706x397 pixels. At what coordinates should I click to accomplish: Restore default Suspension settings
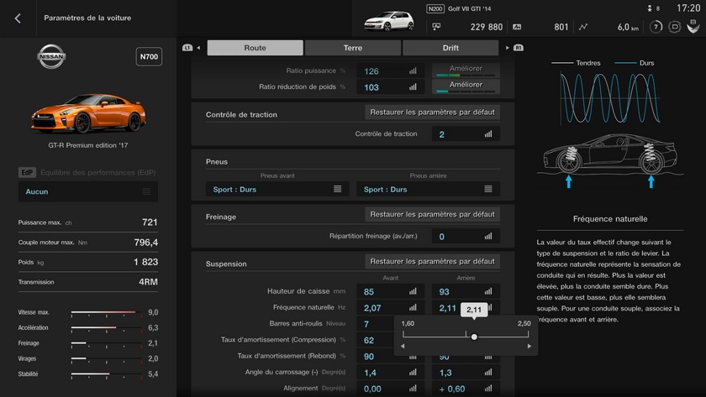(432, 261)
